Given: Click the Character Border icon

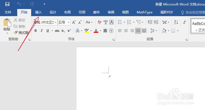Looking at the screenshot, I should click(x=112, y=22).
